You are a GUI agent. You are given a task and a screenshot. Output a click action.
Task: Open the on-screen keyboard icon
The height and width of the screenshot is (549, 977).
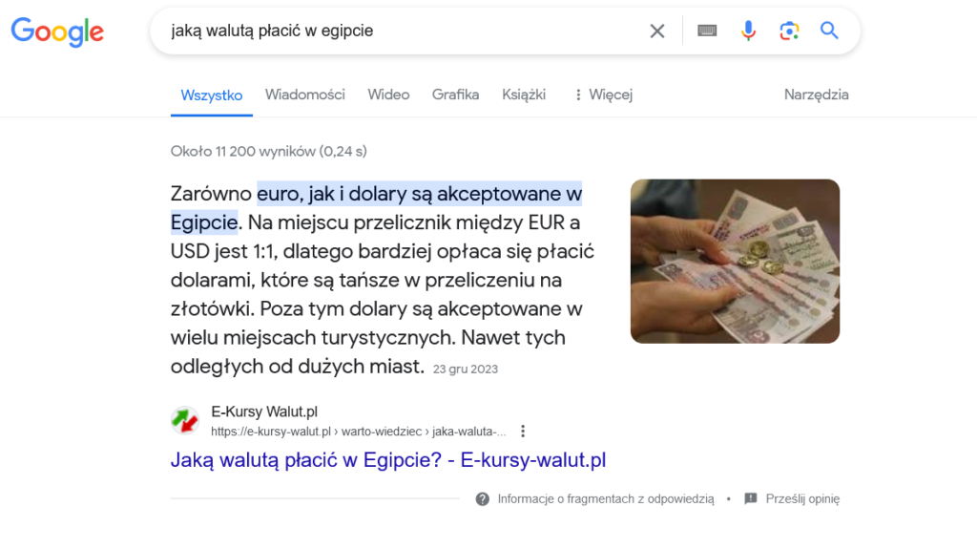(707, 31)
